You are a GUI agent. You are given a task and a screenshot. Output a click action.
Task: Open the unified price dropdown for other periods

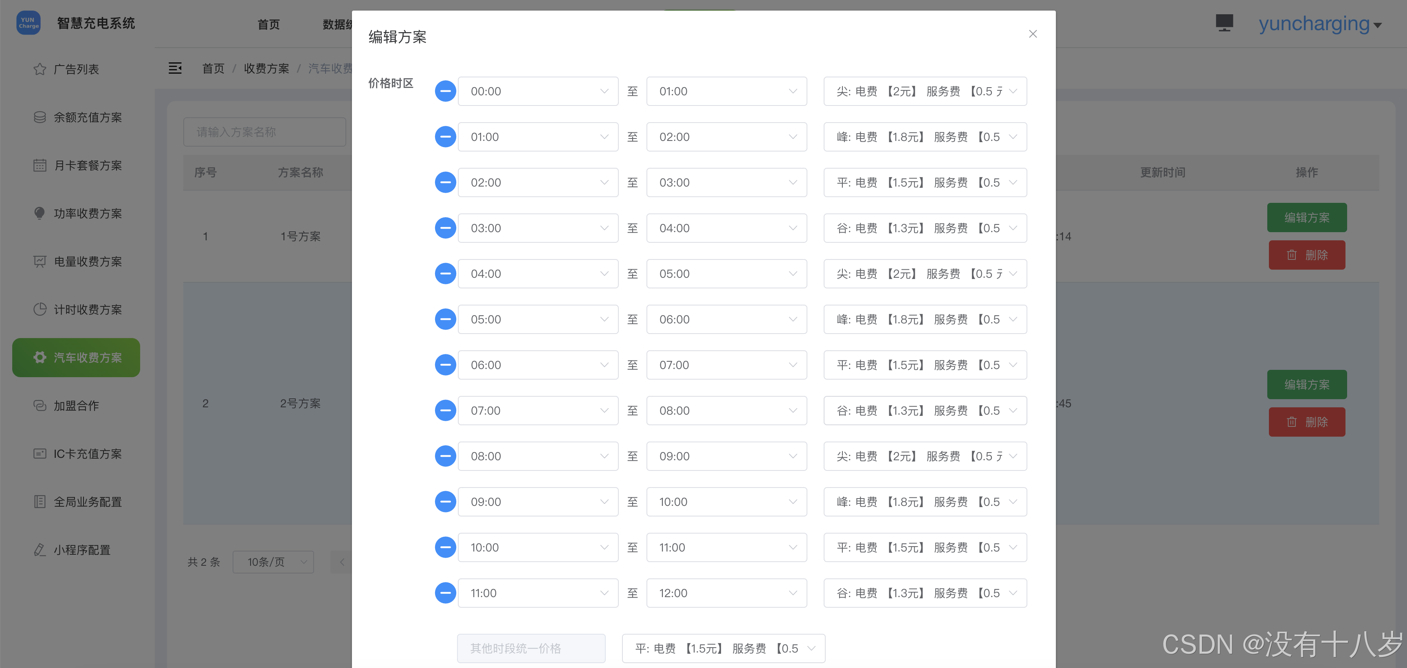(723, 648)
